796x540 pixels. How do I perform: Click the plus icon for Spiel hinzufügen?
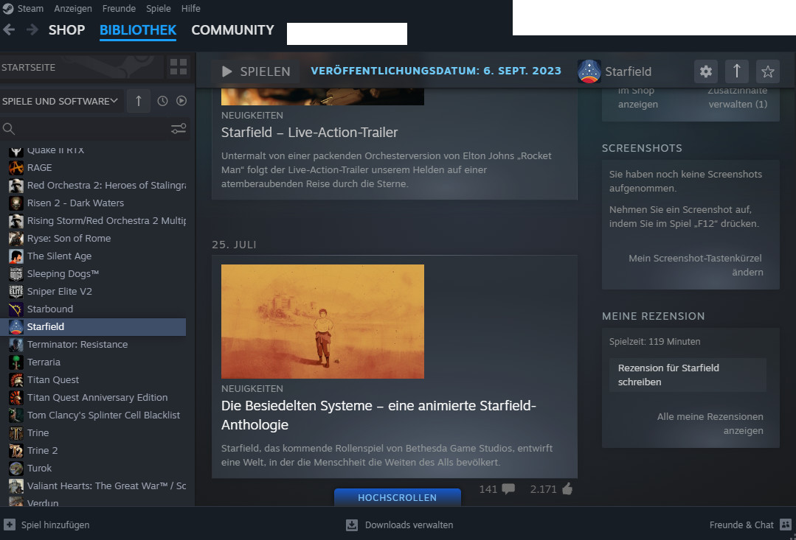point(9,525)
